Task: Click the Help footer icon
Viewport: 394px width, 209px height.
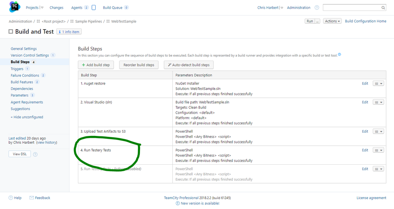Action: pos(11,198)
